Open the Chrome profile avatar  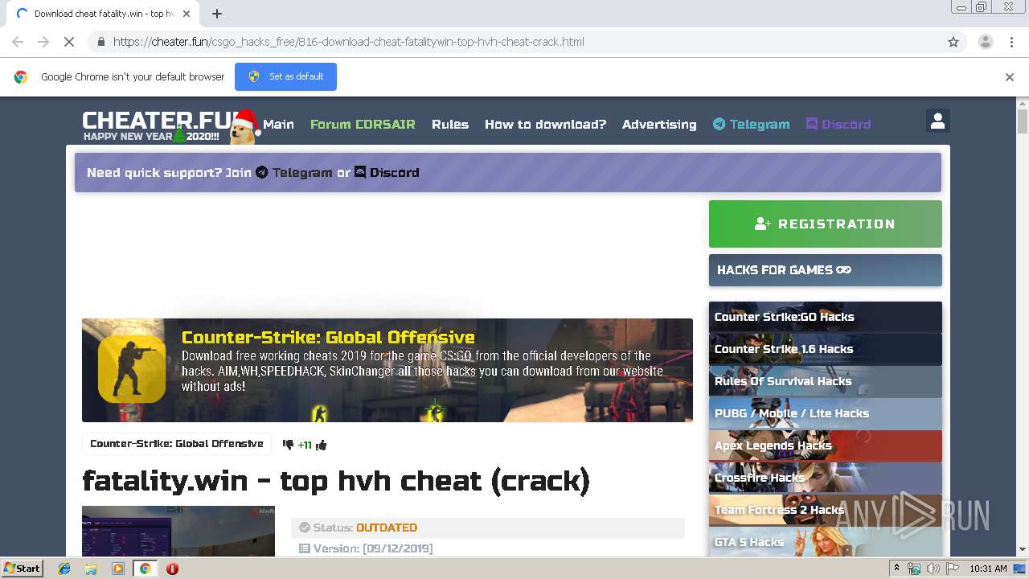click(x=985, y=42)
